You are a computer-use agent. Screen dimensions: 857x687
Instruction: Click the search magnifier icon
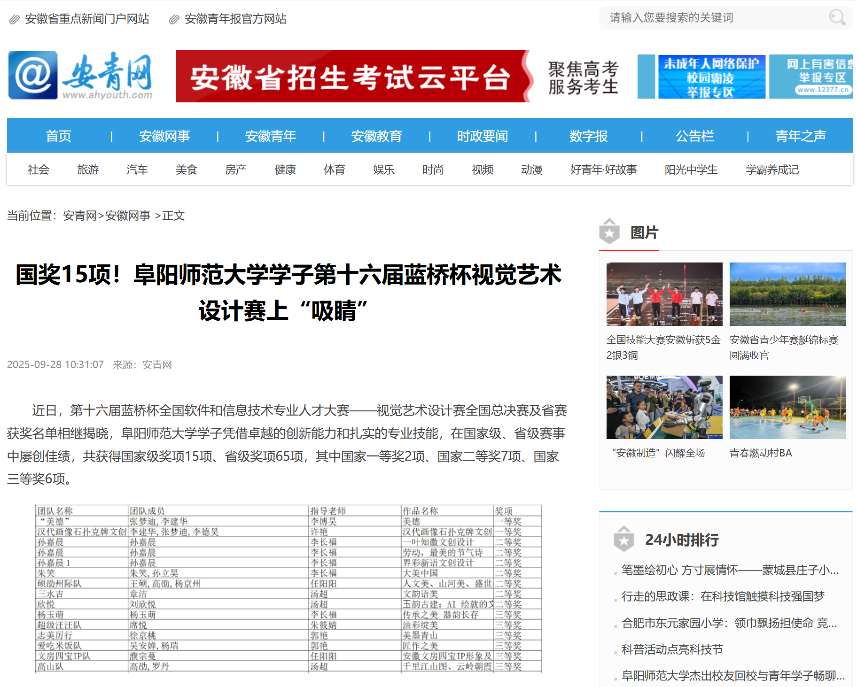(x=836, y=18)
